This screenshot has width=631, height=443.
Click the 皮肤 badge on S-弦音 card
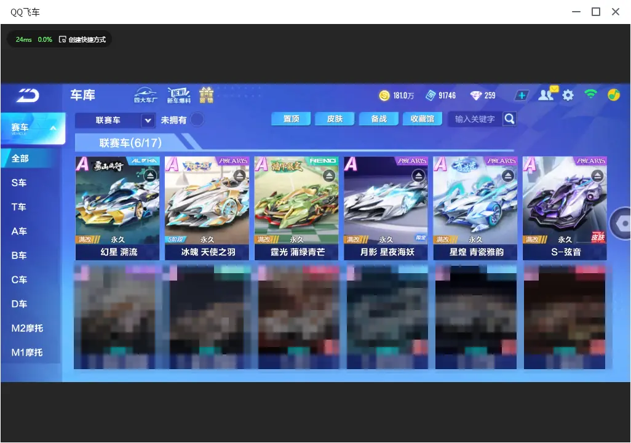coord(598,237)
